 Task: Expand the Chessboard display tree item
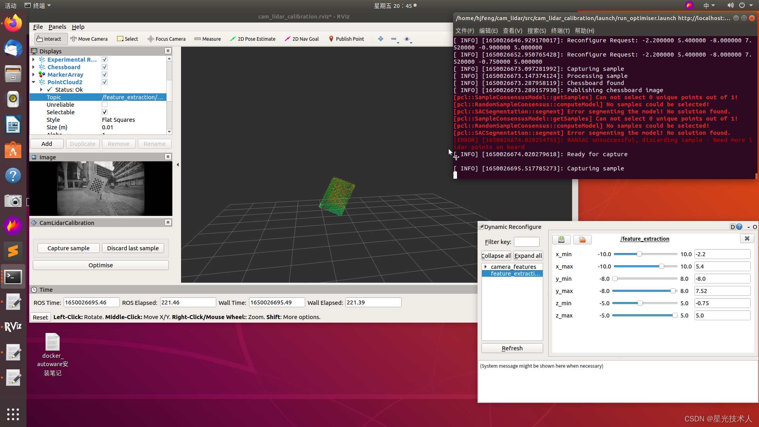tap(34, 67)
